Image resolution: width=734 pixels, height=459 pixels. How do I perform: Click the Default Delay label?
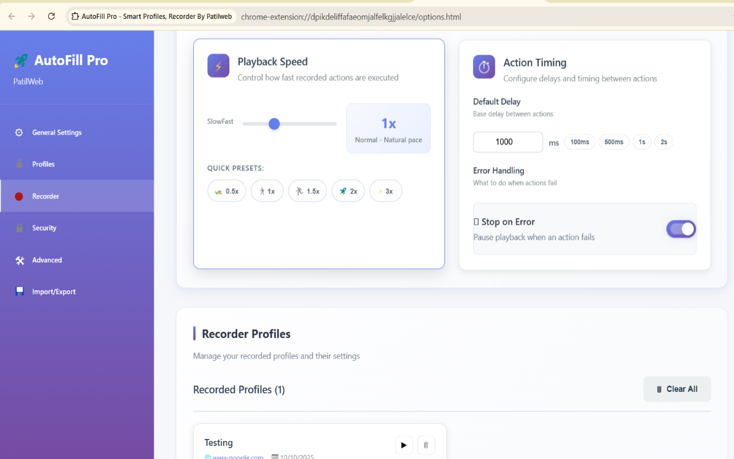click(497, 102)
